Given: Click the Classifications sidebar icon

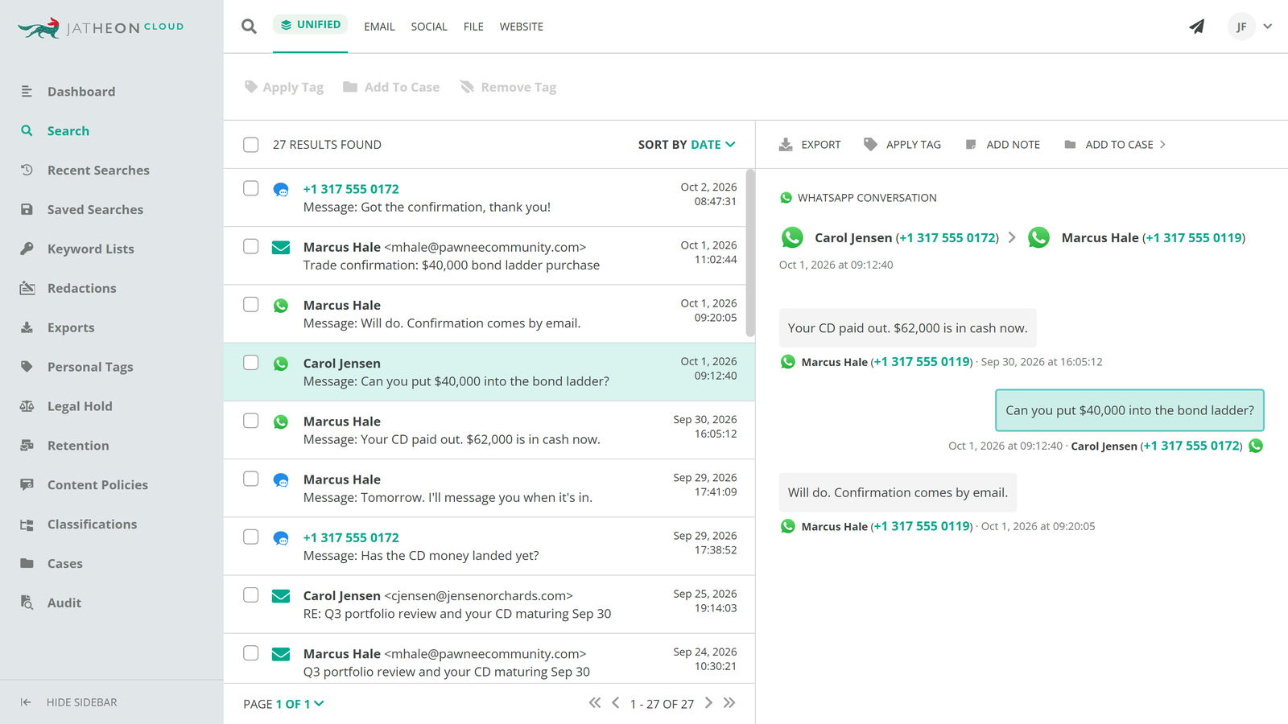Looking at the screenshot, I should click(27, 524).
